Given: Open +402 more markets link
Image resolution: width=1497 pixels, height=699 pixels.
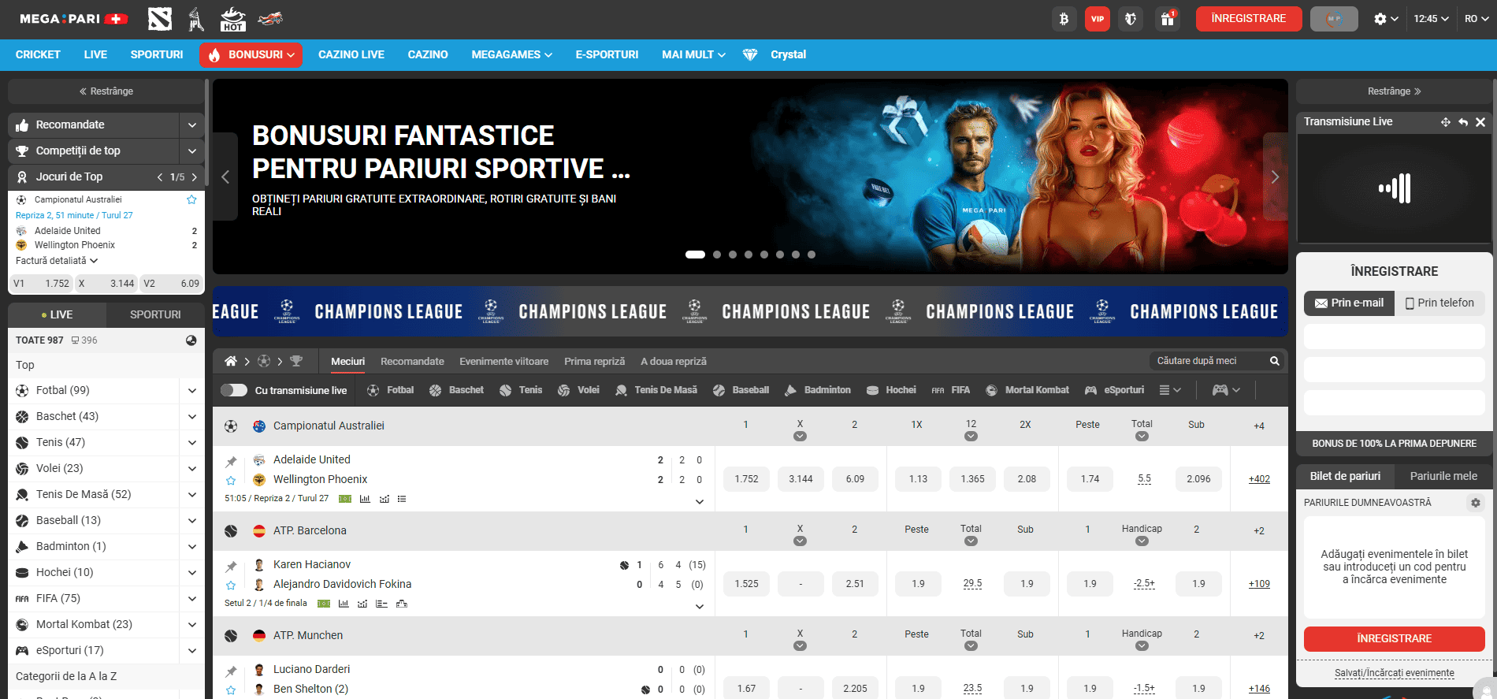Looking at the screenshot, I should (1259, 479).
